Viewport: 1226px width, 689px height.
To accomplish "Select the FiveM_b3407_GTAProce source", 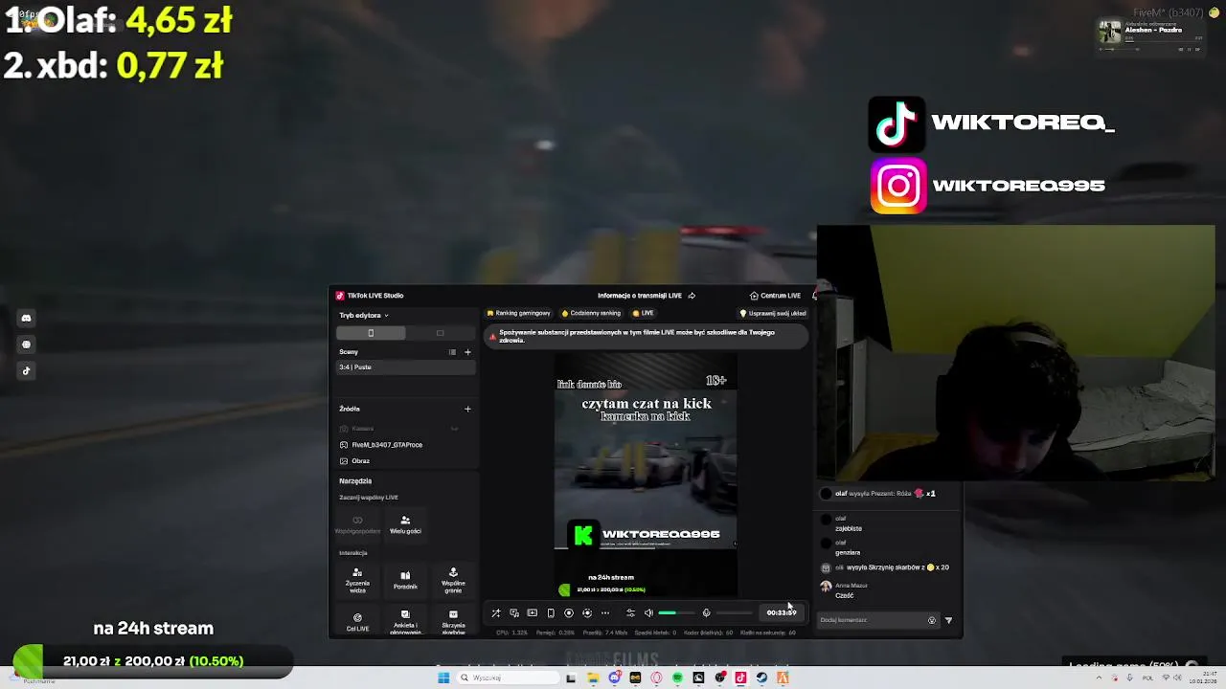I will point(405,445).
